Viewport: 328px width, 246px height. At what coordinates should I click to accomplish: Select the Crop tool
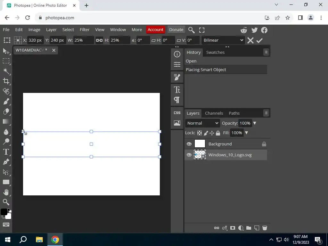tap(6, 81)
